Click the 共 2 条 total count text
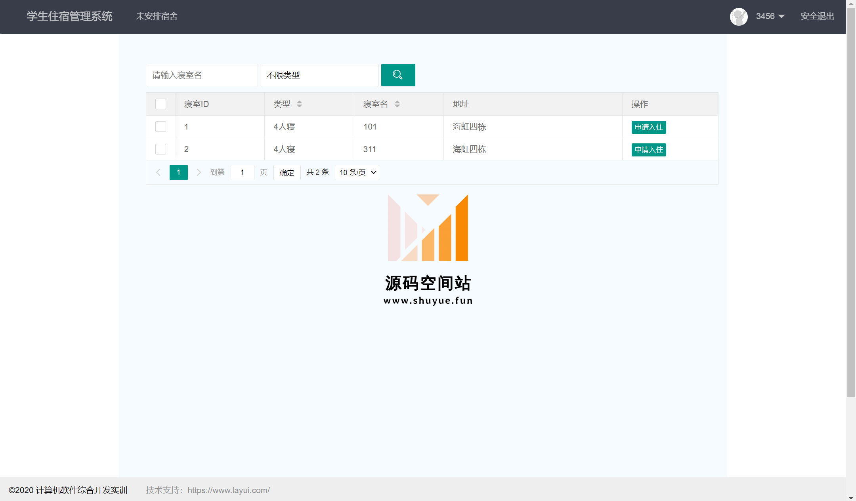Screen dimensions: 856x501 pyautogui.click(x=317, y=172)
